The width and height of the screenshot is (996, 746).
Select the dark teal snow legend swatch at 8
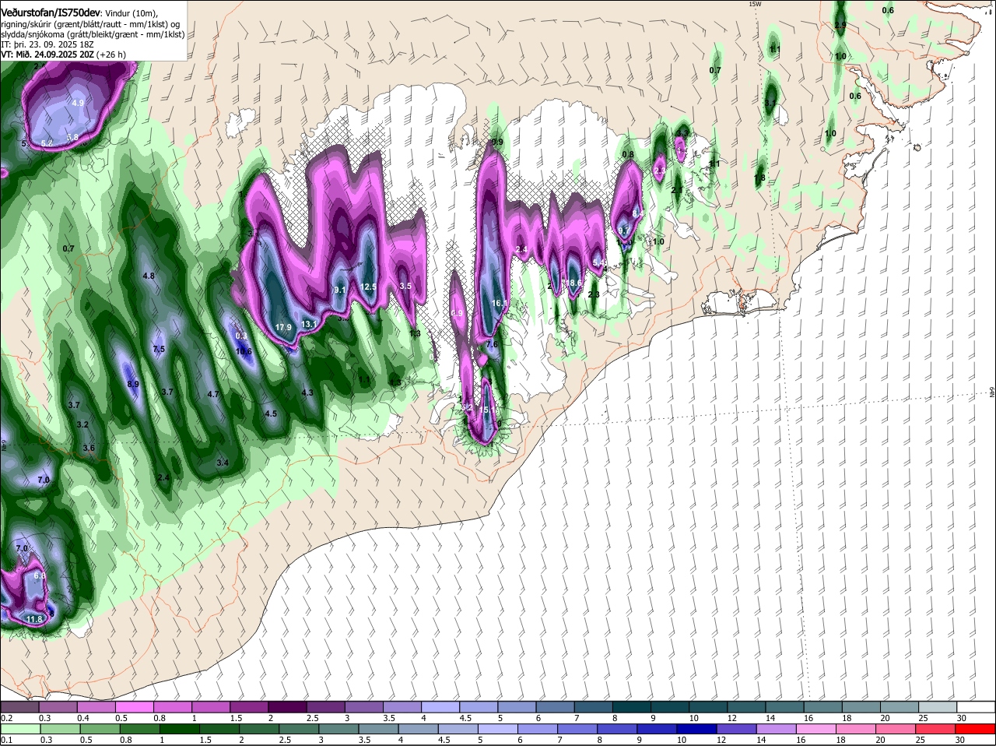[630, 707]
